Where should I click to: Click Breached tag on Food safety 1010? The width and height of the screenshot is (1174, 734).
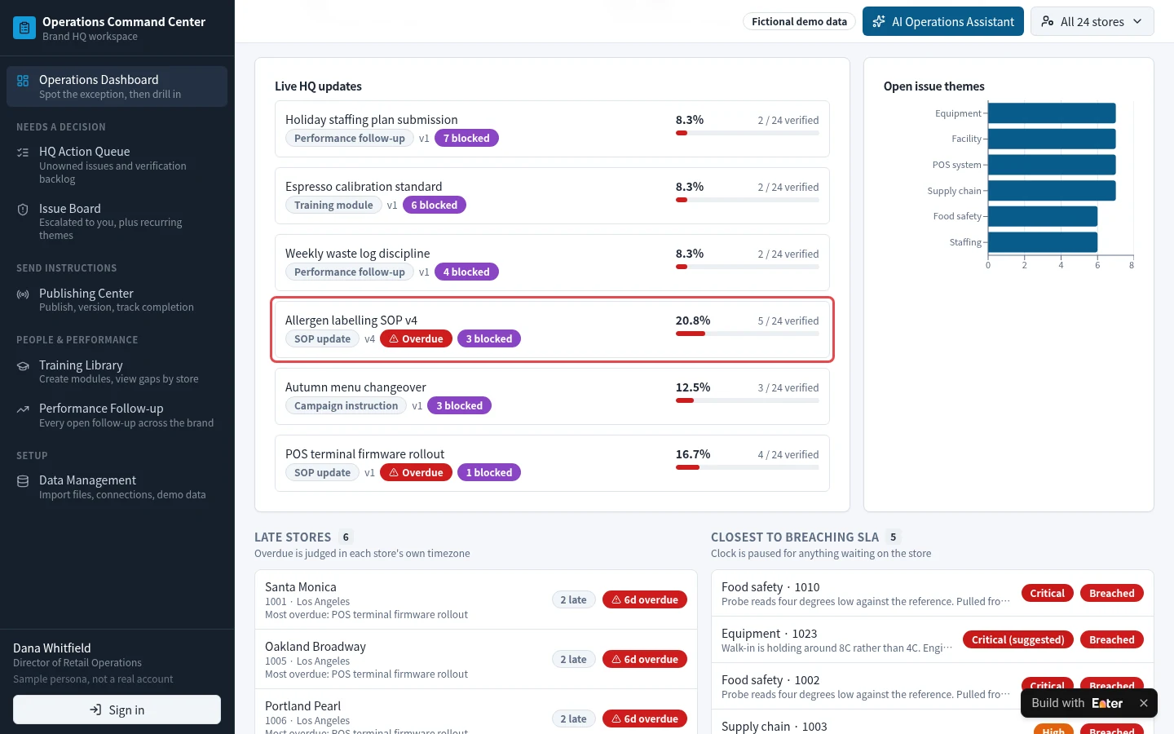point(1111,593)
